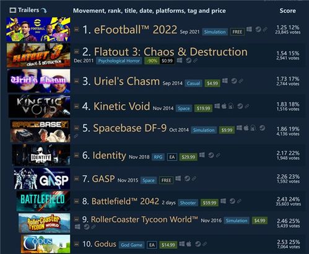The width and height of the screenshot is (309, 254).
Task: Click the Windows icon under RollerCoaster Tycoon World
Action: tap(77, 227)
